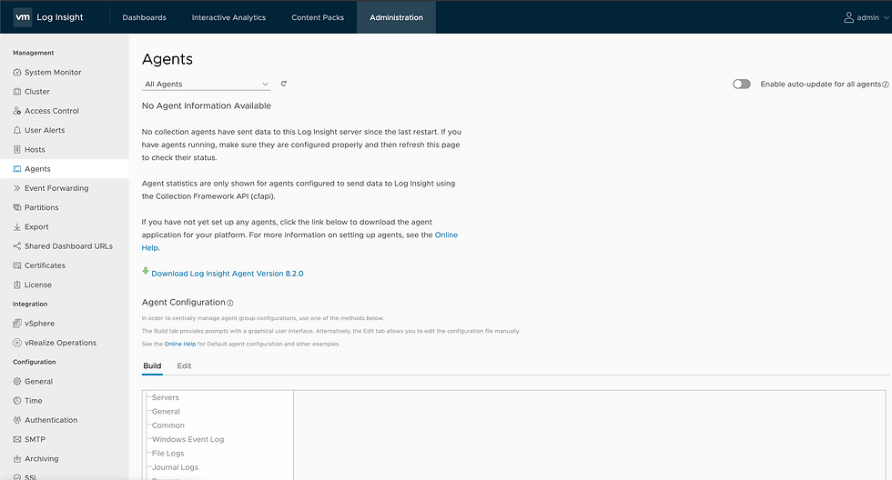Switch to the Edit tab

tap(184, 365)
